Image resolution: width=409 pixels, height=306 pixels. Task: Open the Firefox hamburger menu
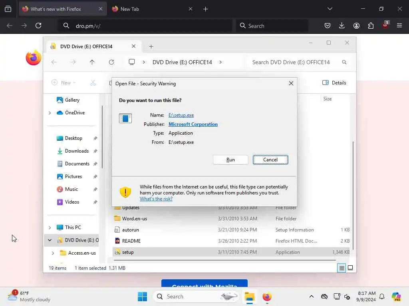(399, 25)
